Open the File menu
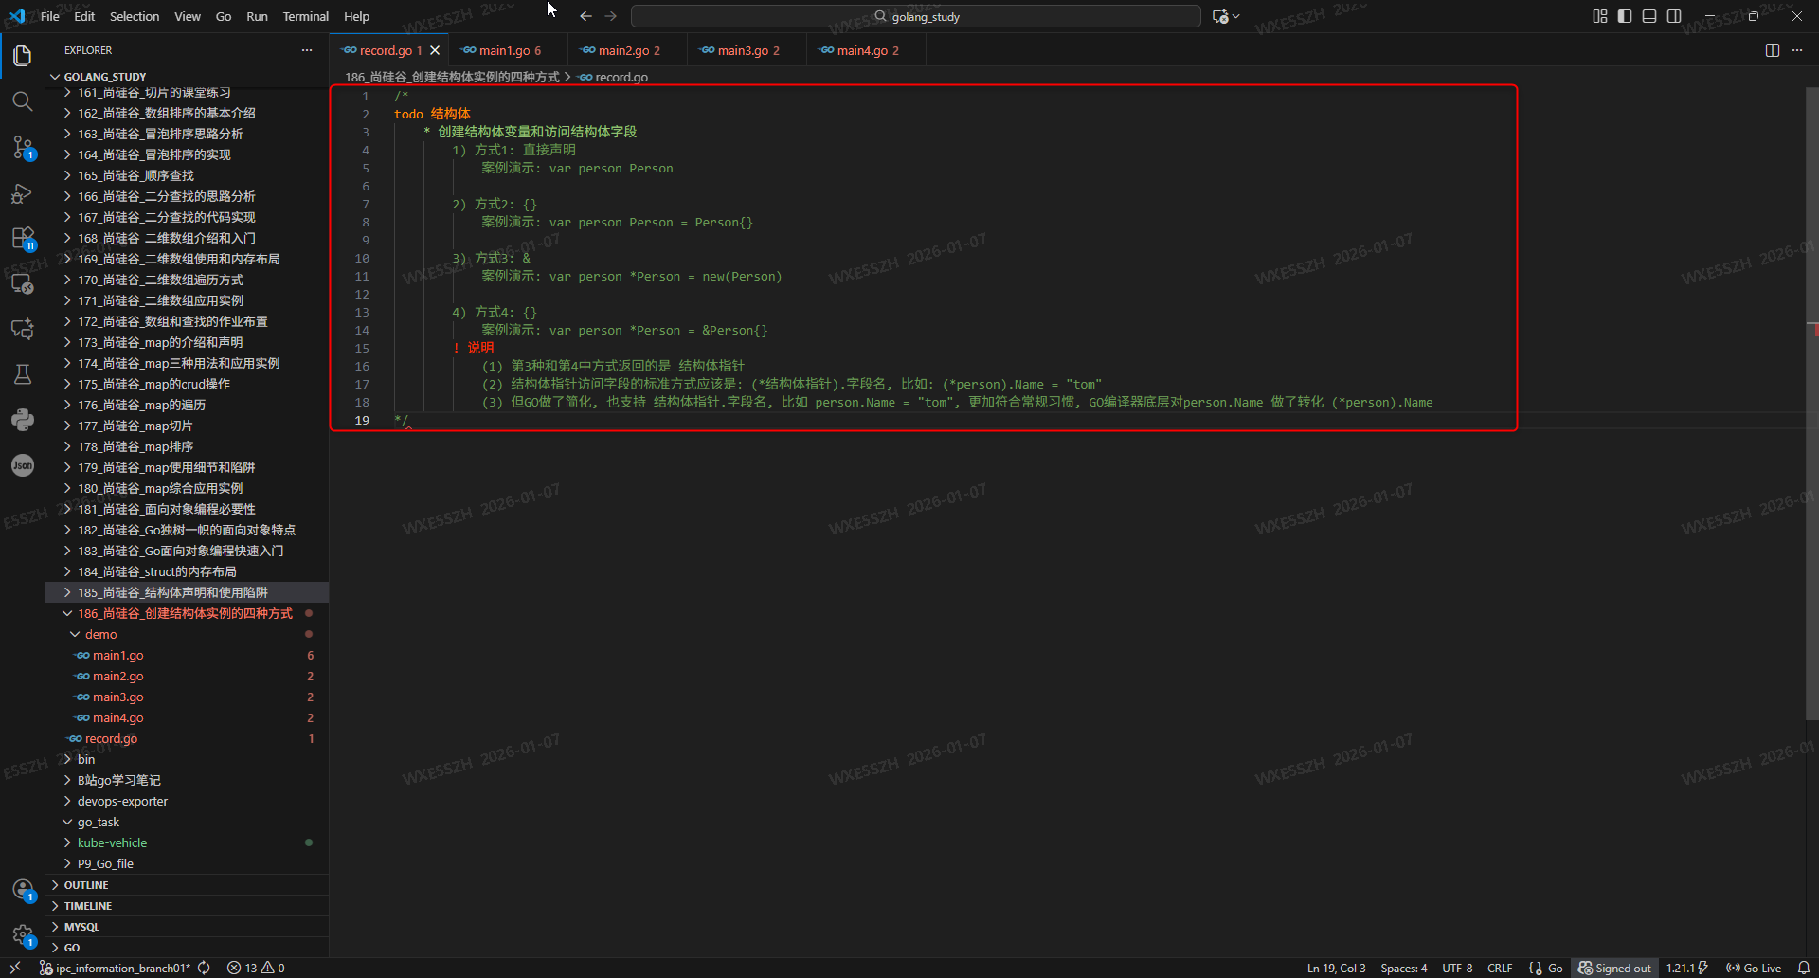The width and height of the screenshot is (1819, 978). [x=50, y=16]
